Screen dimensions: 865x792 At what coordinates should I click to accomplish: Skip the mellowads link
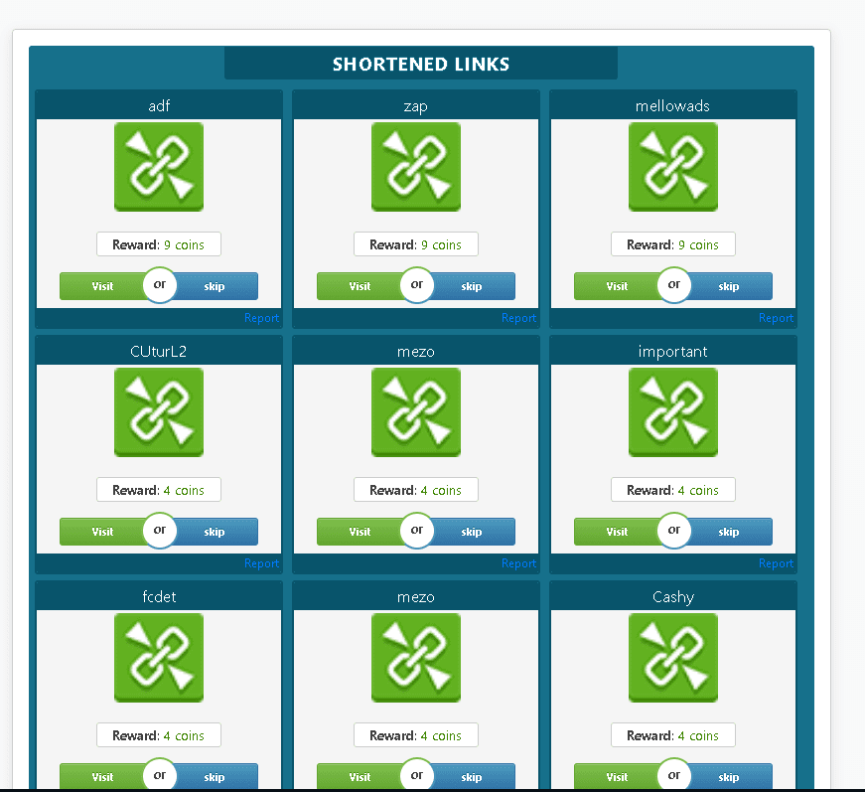pos(729,286)
